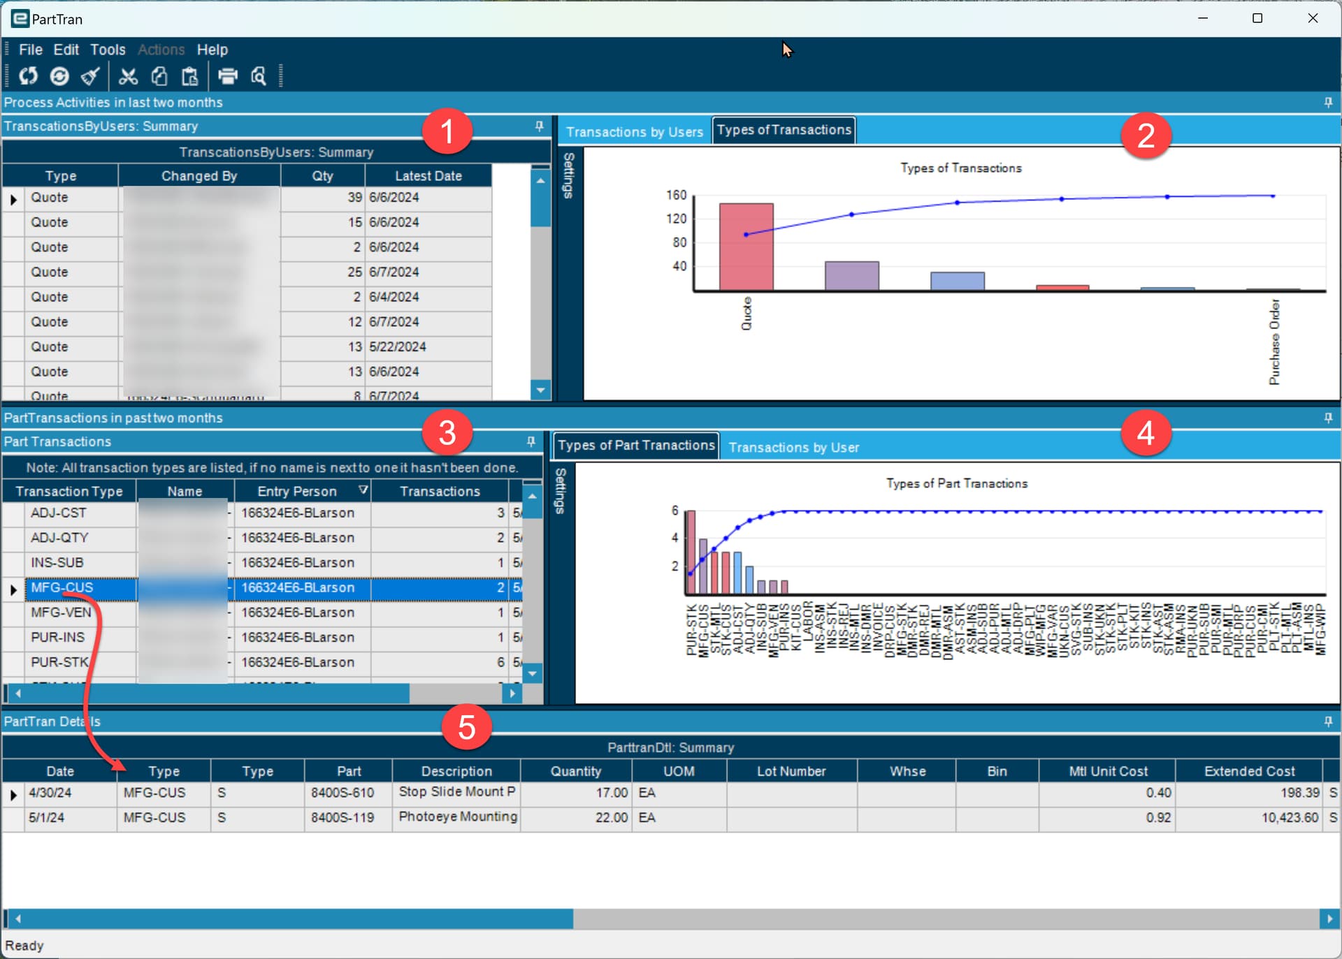Image resolution: width=1342 pixels, height=959 pixels.
Task: Click the circular Refresh All icon
Action: [59, 76]
